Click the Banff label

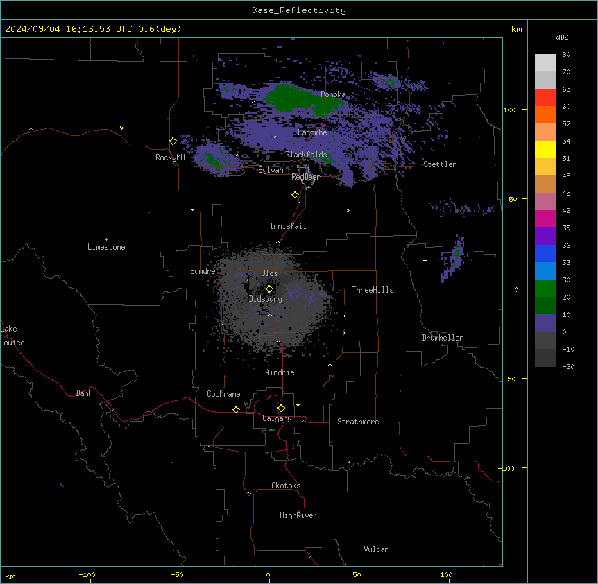coord(86,393)
